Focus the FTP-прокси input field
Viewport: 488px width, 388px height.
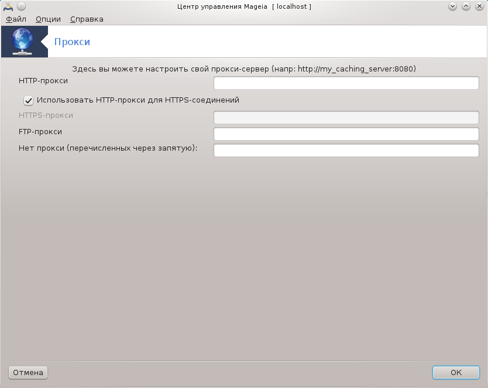click(346, 134)
